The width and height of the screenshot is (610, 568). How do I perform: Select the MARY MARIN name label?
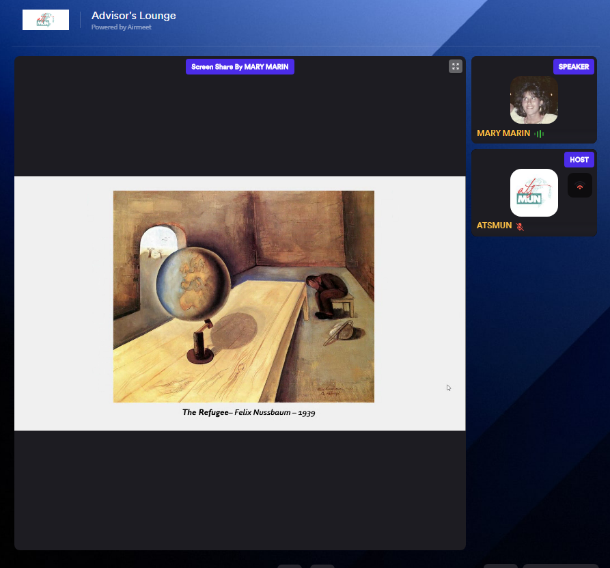[503, 133]
